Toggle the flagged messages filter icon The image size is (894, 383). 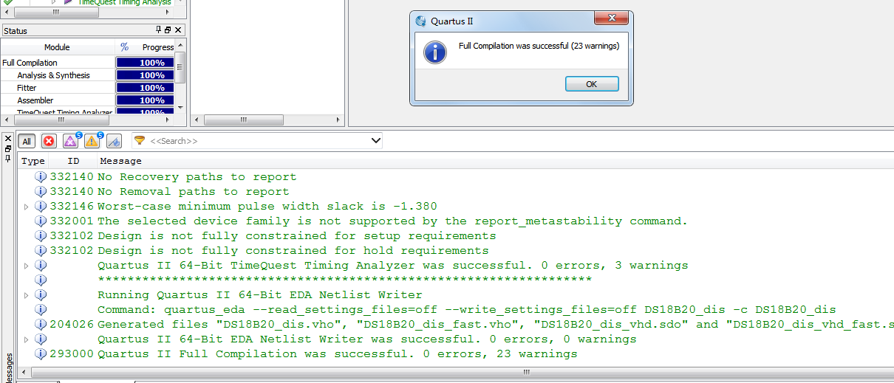pyautogui.click(x=114, y=141)
